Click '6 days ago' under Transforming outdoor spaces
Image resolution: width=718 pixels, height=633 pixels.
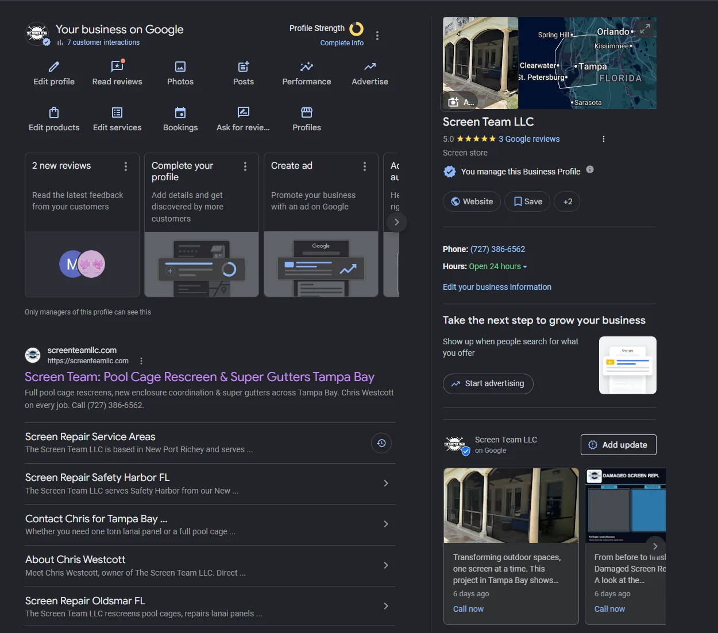[471, 594]
